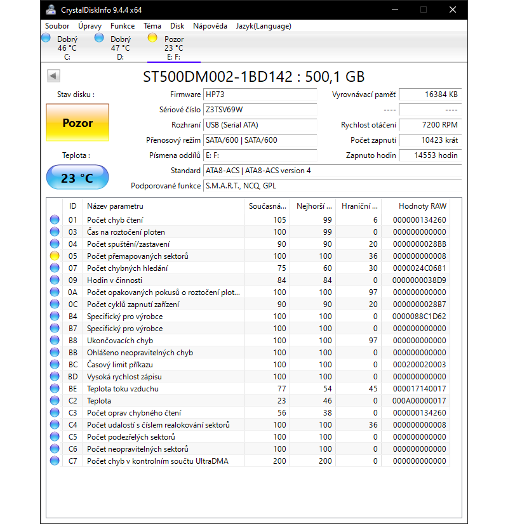508x524 pixels.
Task: Click status orb for attribute 0A row
Action: [x=55, y=292]
